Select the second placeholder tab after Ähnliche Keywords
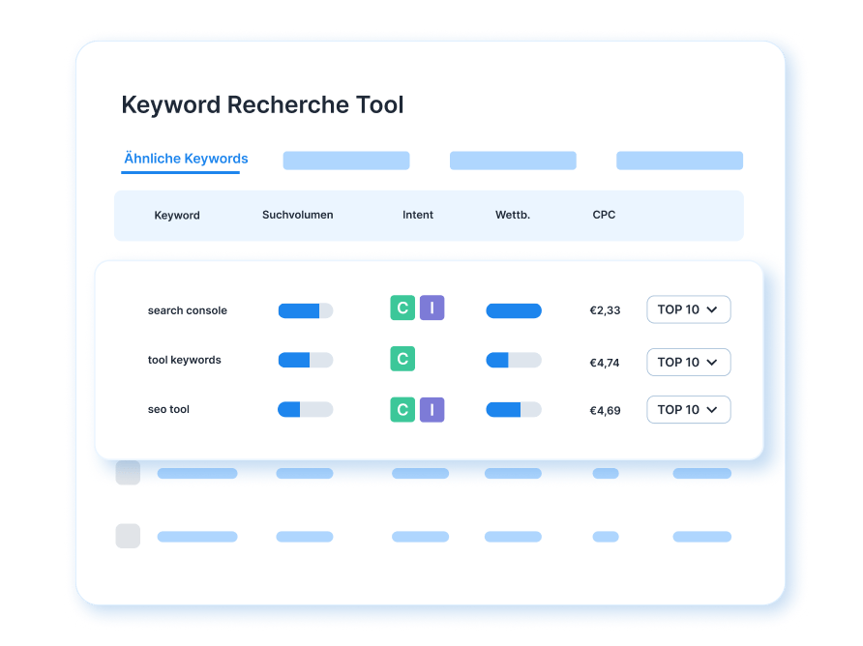863x646 pixels. [513, 161]
